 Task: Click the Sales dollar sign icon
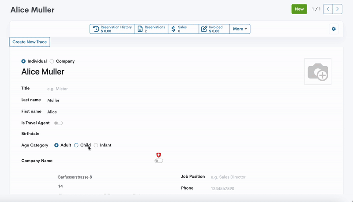point(173,29)
